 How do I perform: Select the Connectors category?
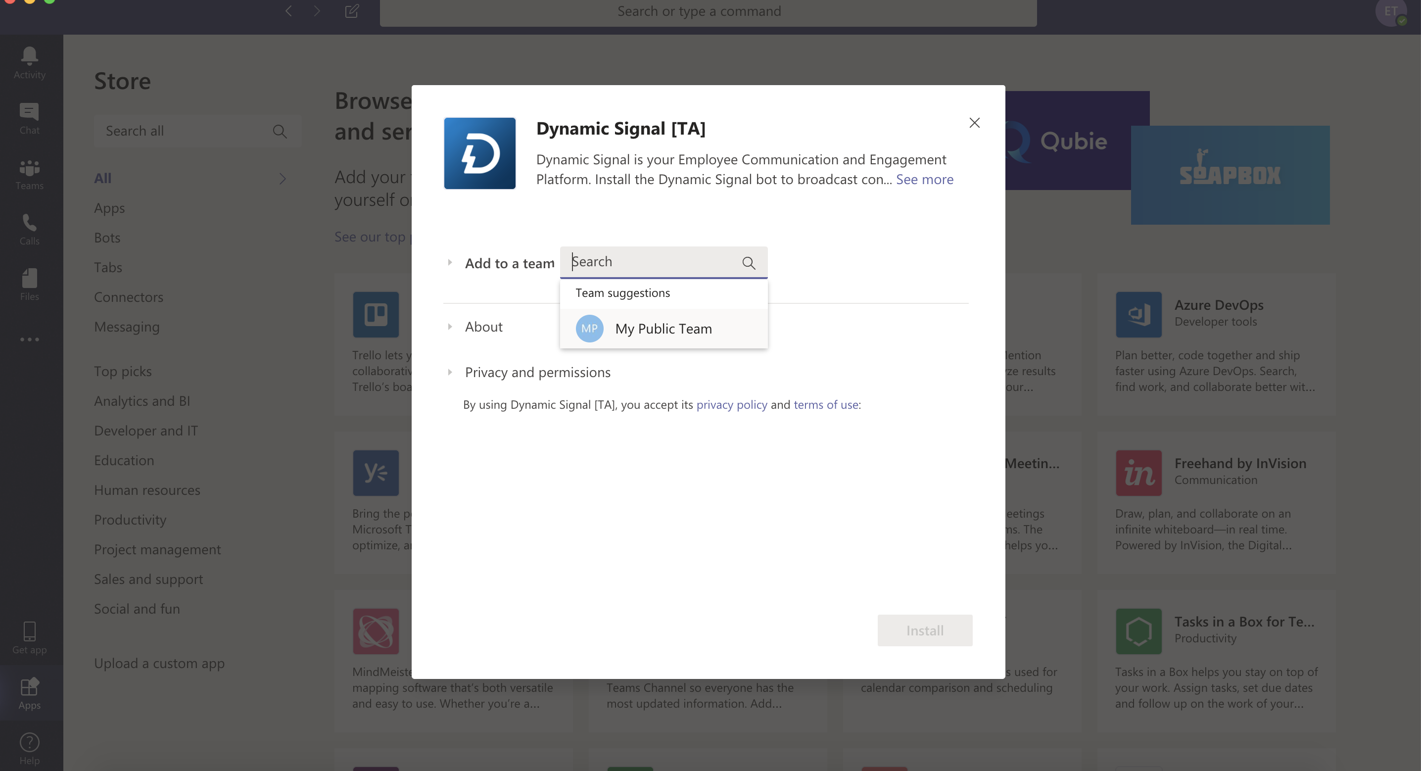129,297
